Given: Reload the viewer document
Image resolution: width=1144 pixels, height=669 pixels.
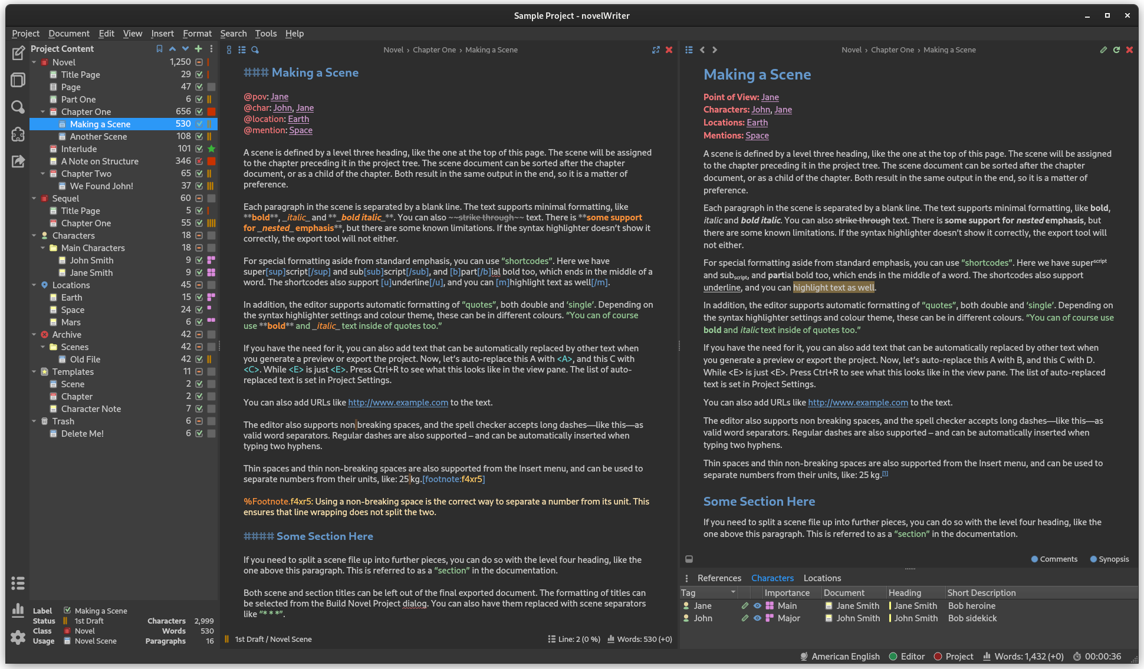Looking at the screenshot, I should click(x=1116, y=50).
